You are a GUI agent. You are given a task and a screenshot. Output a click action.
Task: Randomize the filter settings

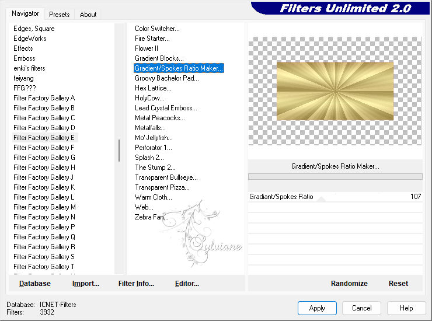[349, 284]
